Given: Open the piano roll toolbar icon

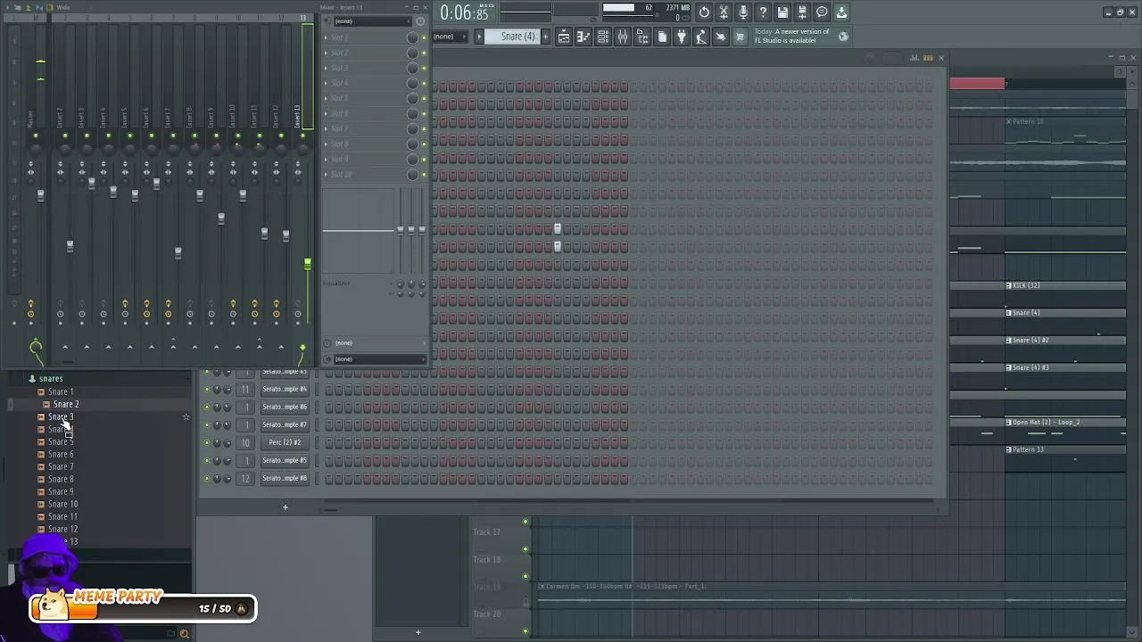Looking at the screenshot, I should coord(583,37).
